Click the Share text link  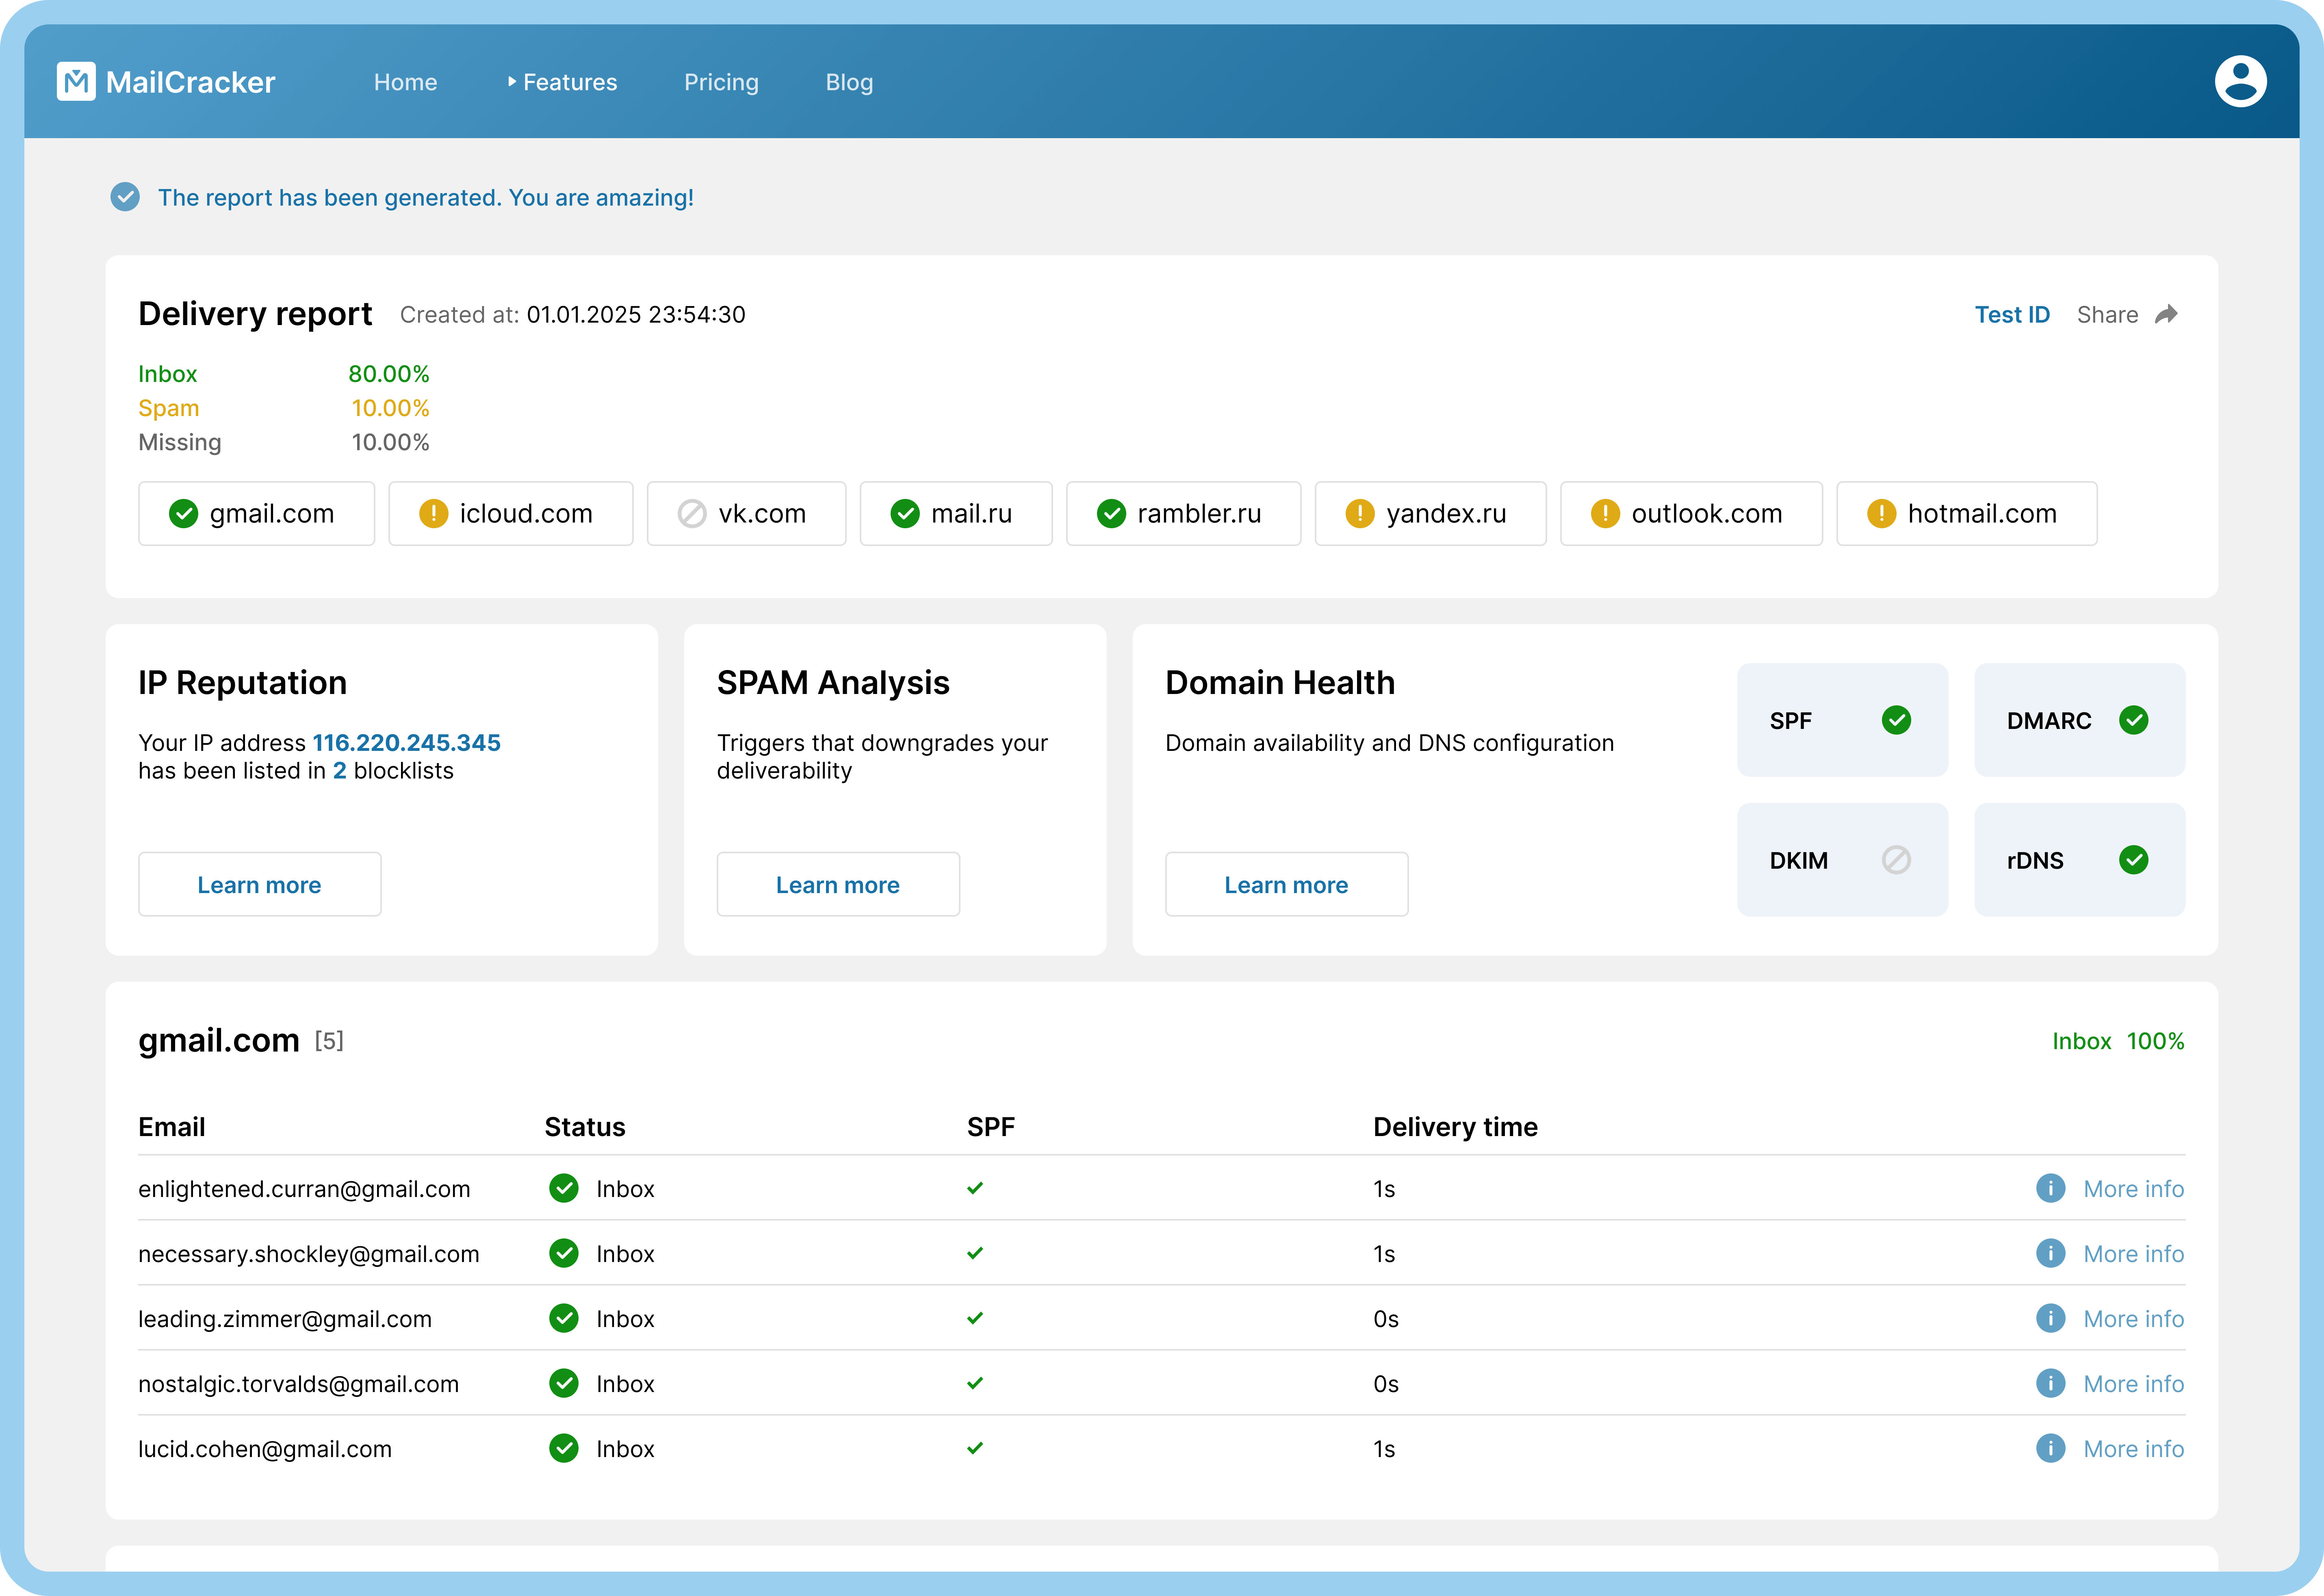click(x=2107, y=315)
